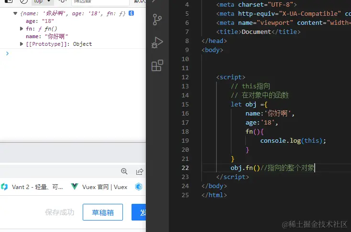Click the </html> closing tag line

pyautogui.click(x=214, y=195)
